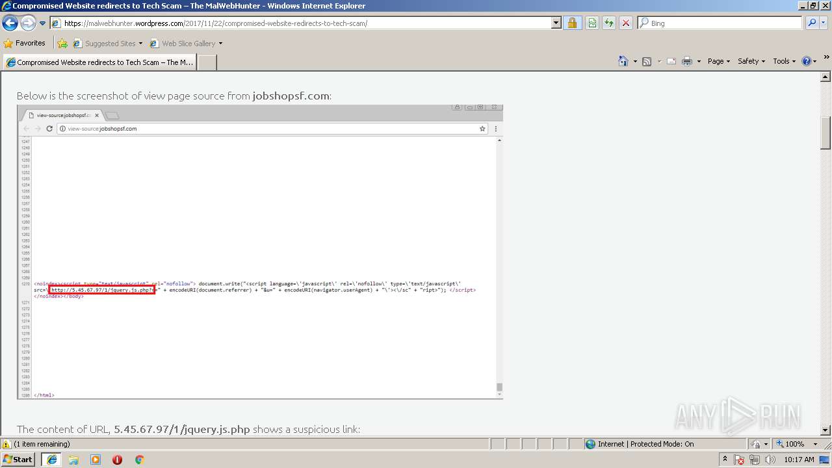Expand the address bar history dropdown
Viewport: 832px width, 468px height.
(x=556, y=23)
